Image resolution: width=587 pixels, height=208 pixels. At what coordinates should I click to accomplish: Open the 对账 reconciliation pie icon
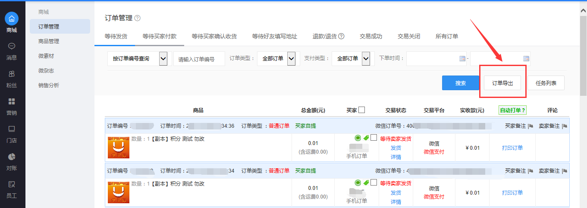click(12, 157)
